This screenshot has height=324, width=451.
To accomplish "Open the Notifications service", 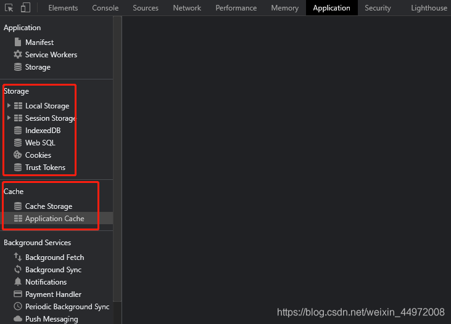I will [46, 282].
